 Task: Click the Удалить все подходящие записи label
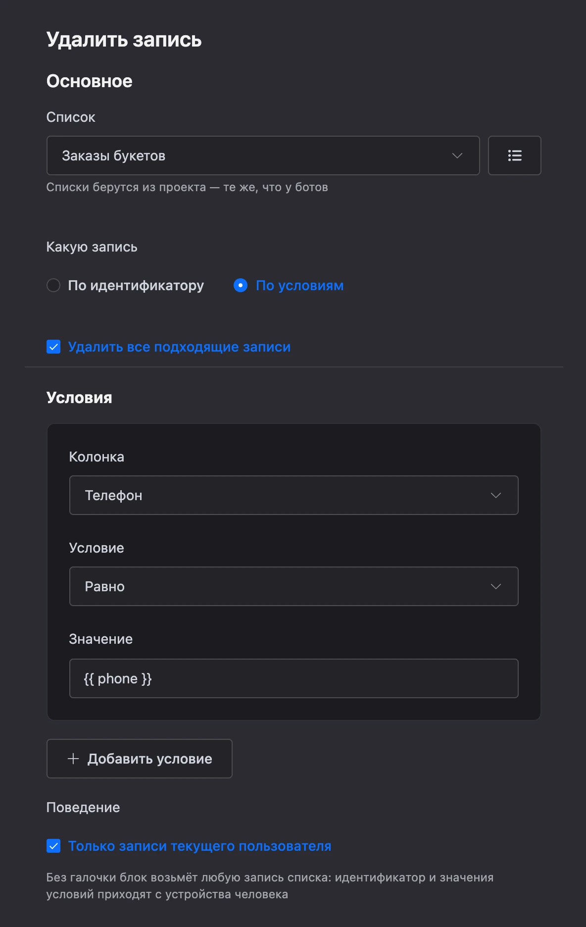coord(179,347)
